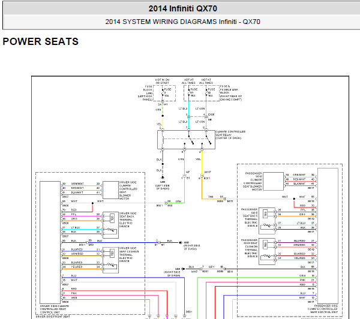
Task: Click 'PASSENGER SIDE CLIMATE CONTROLLED SEAT CONTROL UNIT' caption
Action: pos(323,309)
